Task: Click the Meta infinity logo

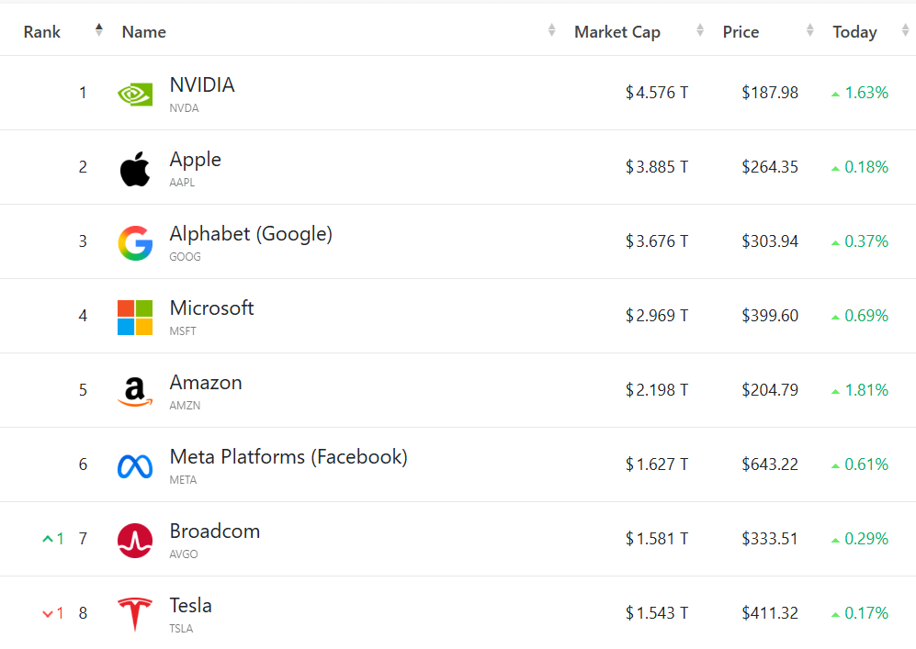Action: pyautogui.click(x=135, y=466)
